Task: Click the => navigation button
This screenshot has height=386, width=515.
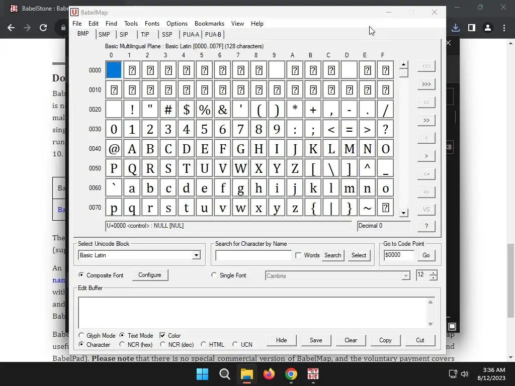Action: [426, 192]
